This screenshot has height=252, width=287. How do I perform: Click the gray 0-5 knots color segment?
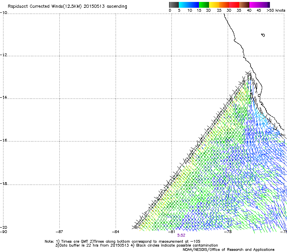click(x=174, y=5)
